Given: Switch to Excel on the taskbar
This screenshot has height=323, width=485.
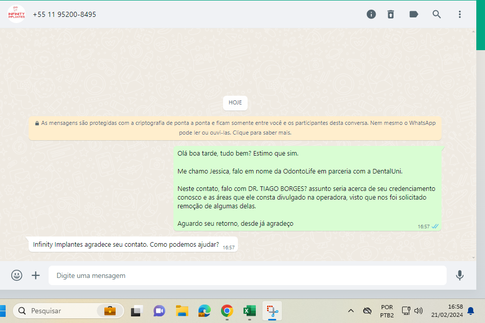Looking at the screenshot, I should (x=250, y=311).
